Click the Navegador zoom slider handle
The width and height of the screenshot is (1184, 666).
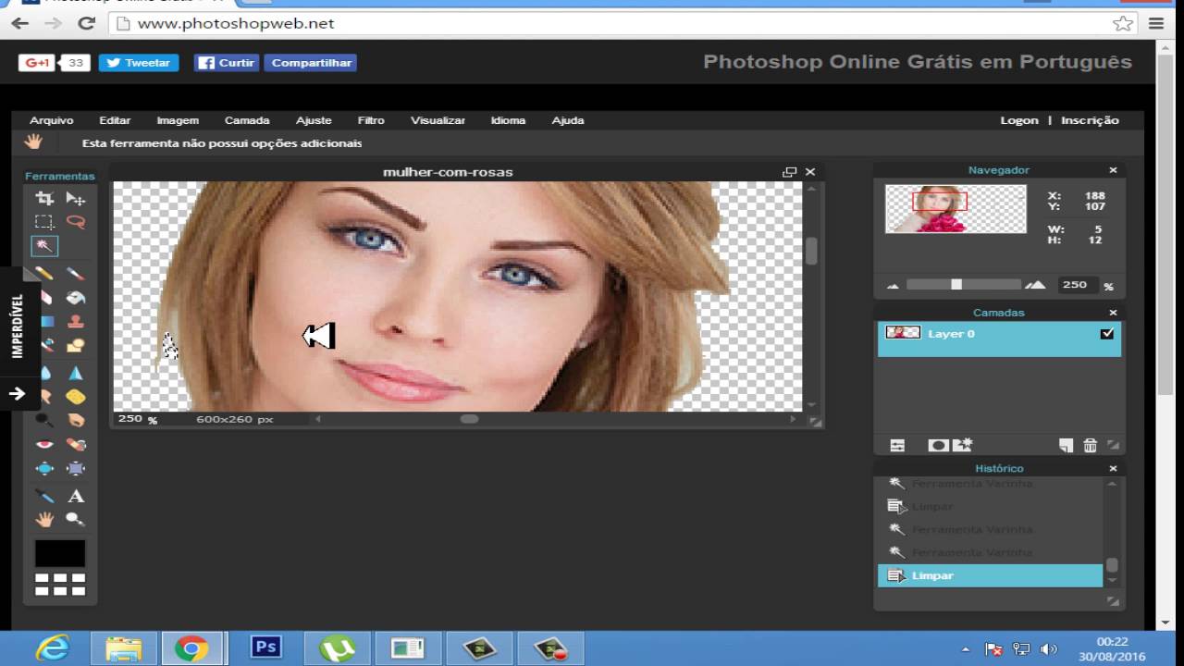[x=956, y=285]
